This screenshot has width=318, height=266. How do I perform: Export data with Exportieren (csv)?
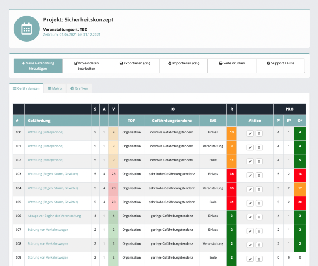coord(135,64)
